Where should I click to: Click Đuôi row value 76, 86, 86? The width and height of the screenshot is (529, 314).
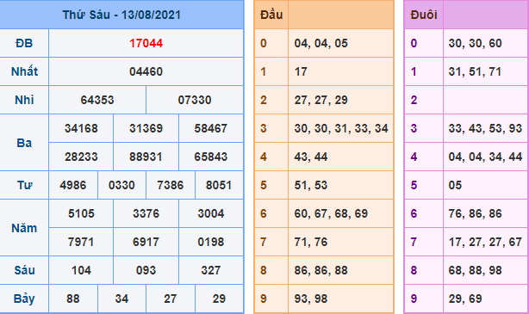pos(475,213)
